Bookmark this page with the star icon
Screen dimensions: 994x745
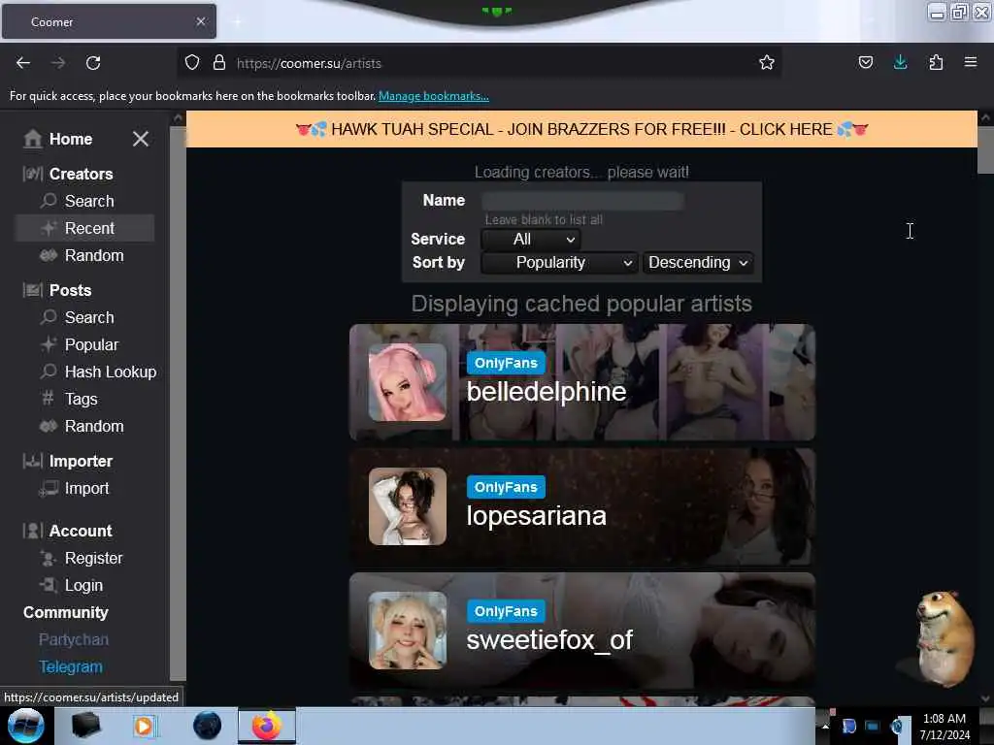click(767, 62)
